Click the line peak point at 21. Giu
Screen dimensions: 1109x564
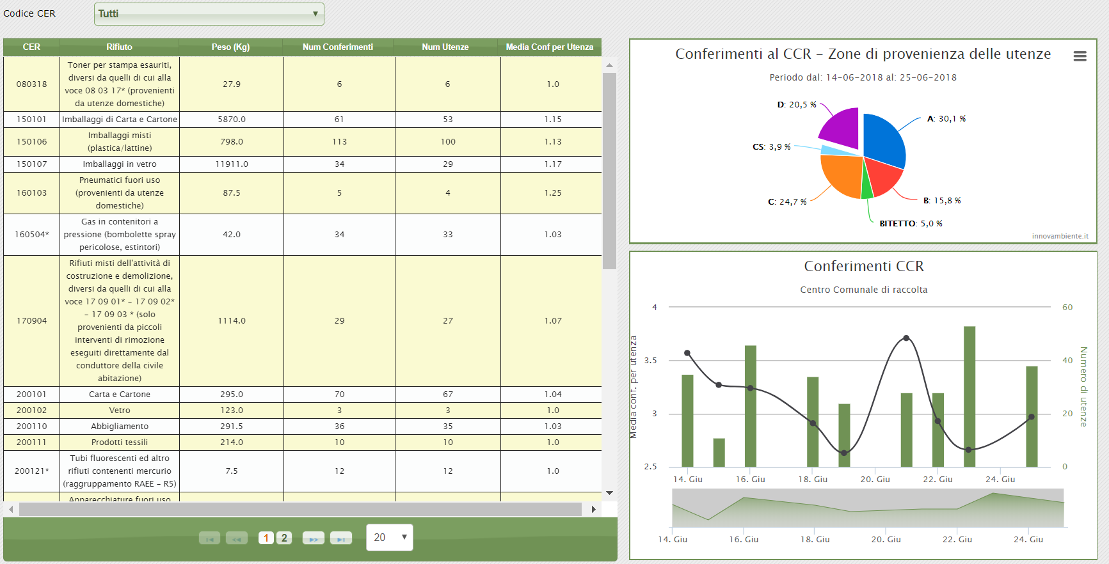(906, 338)
